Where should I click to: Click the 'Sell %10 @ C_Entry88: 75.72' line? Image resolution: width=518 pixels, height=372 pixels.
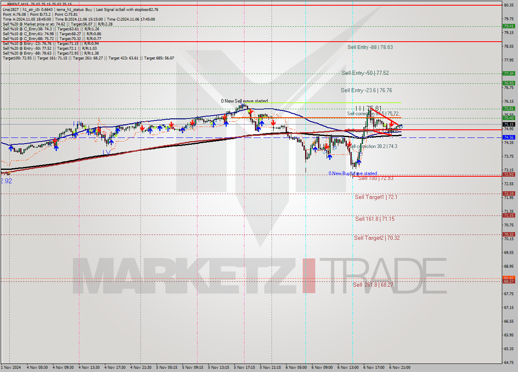[x=52, y=38]
